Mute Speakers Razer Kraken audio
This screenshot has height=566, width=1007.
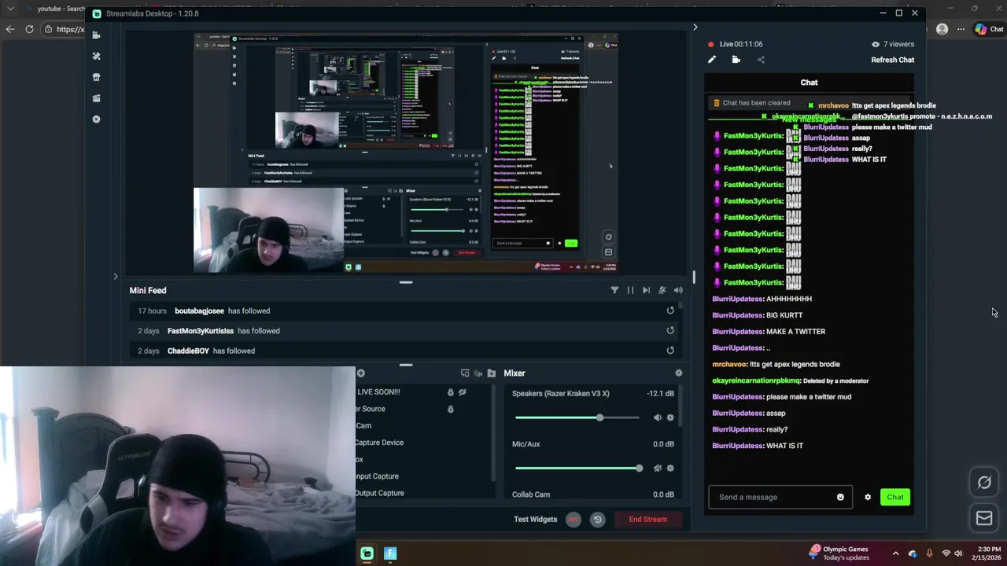658,417
